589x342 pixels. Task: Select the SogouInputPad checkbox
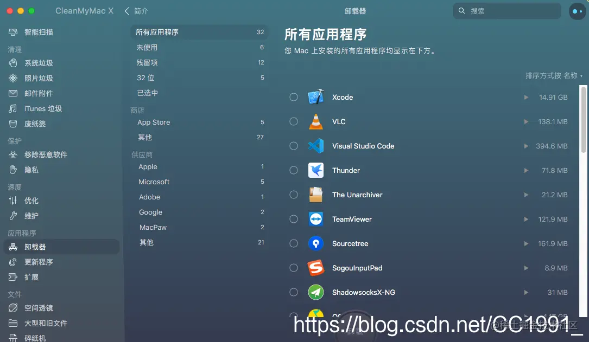294,268
